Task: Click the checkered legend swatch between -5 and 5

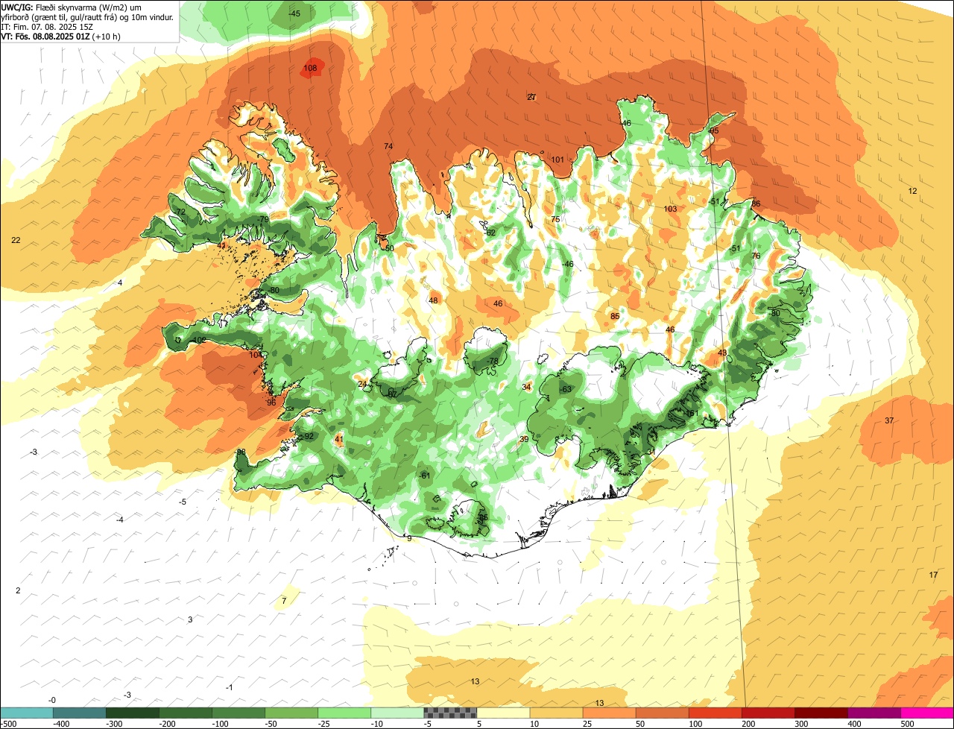Action: click(x=450, y=713)
